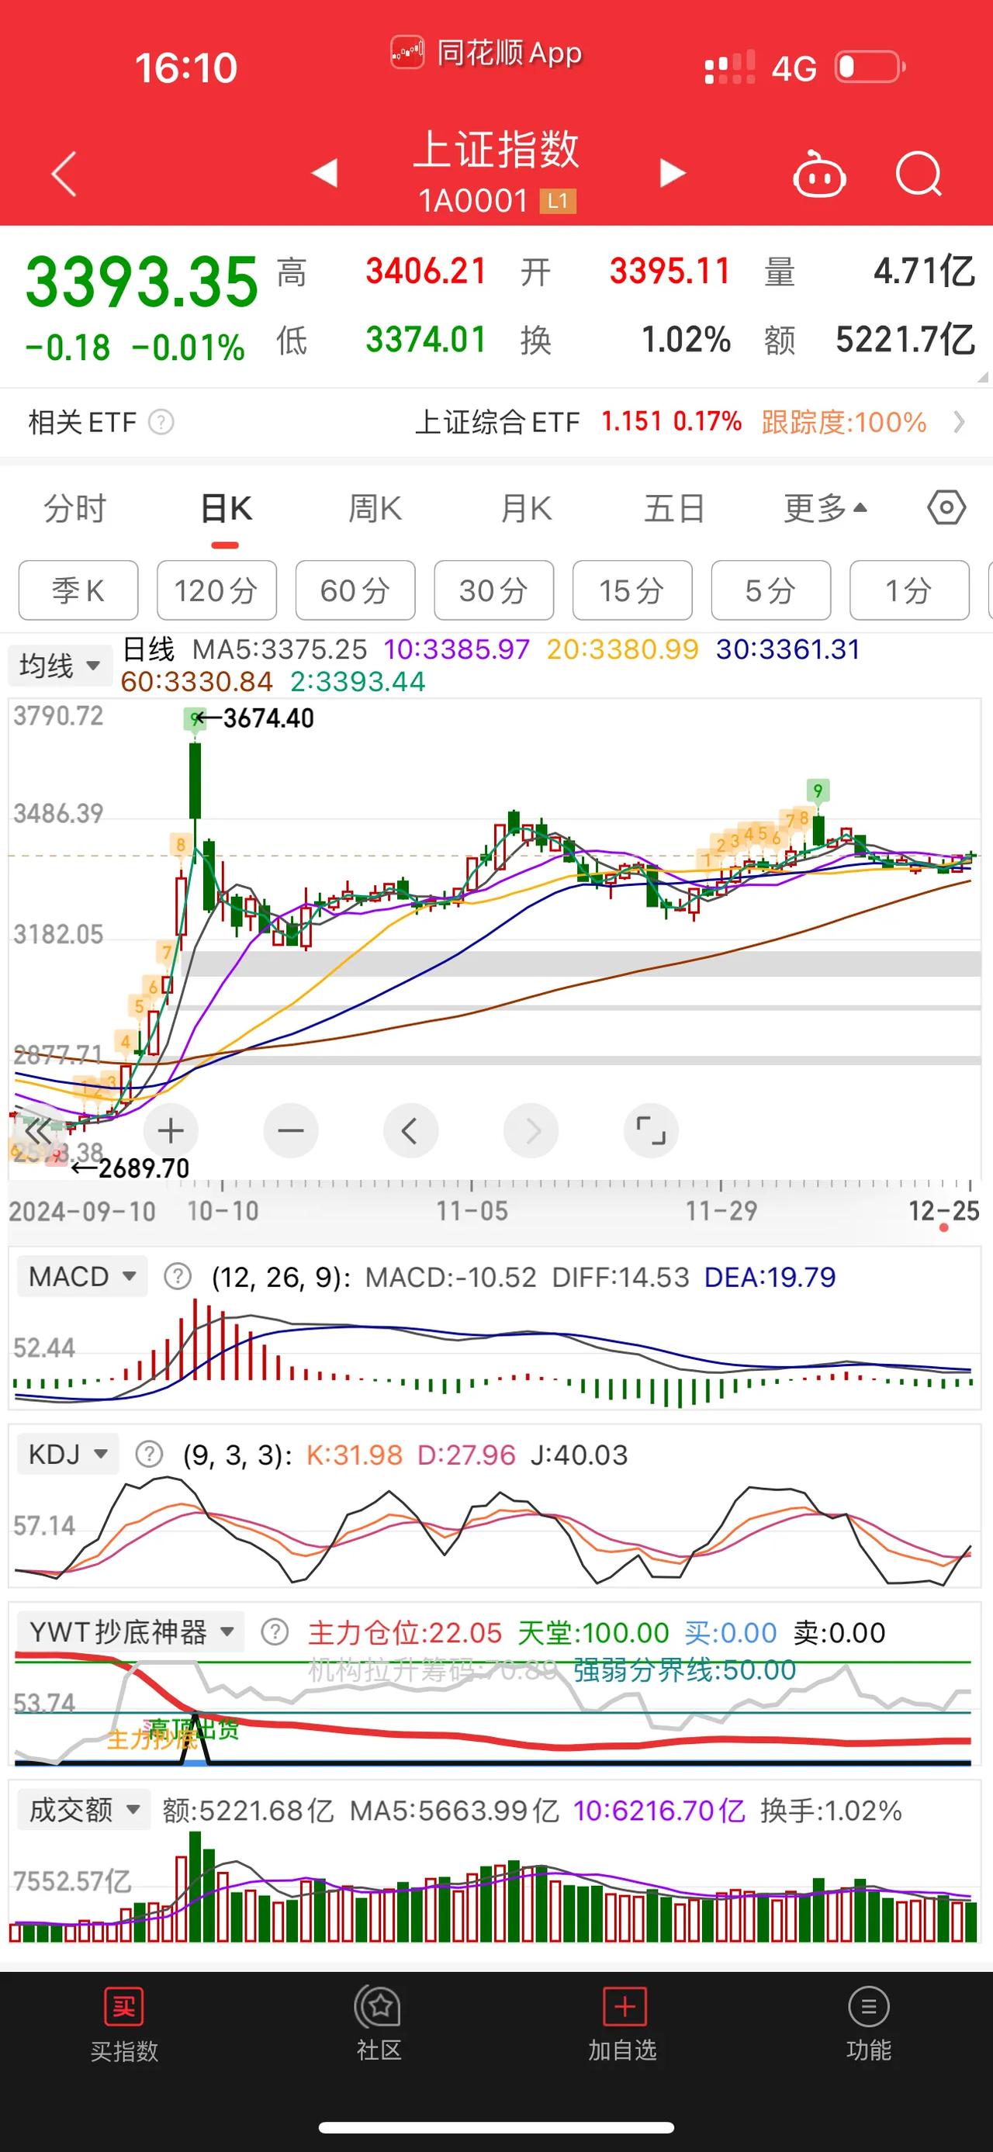Open YWT抄底神器 help icon
993x2152 pixels.
point(275,1631)
